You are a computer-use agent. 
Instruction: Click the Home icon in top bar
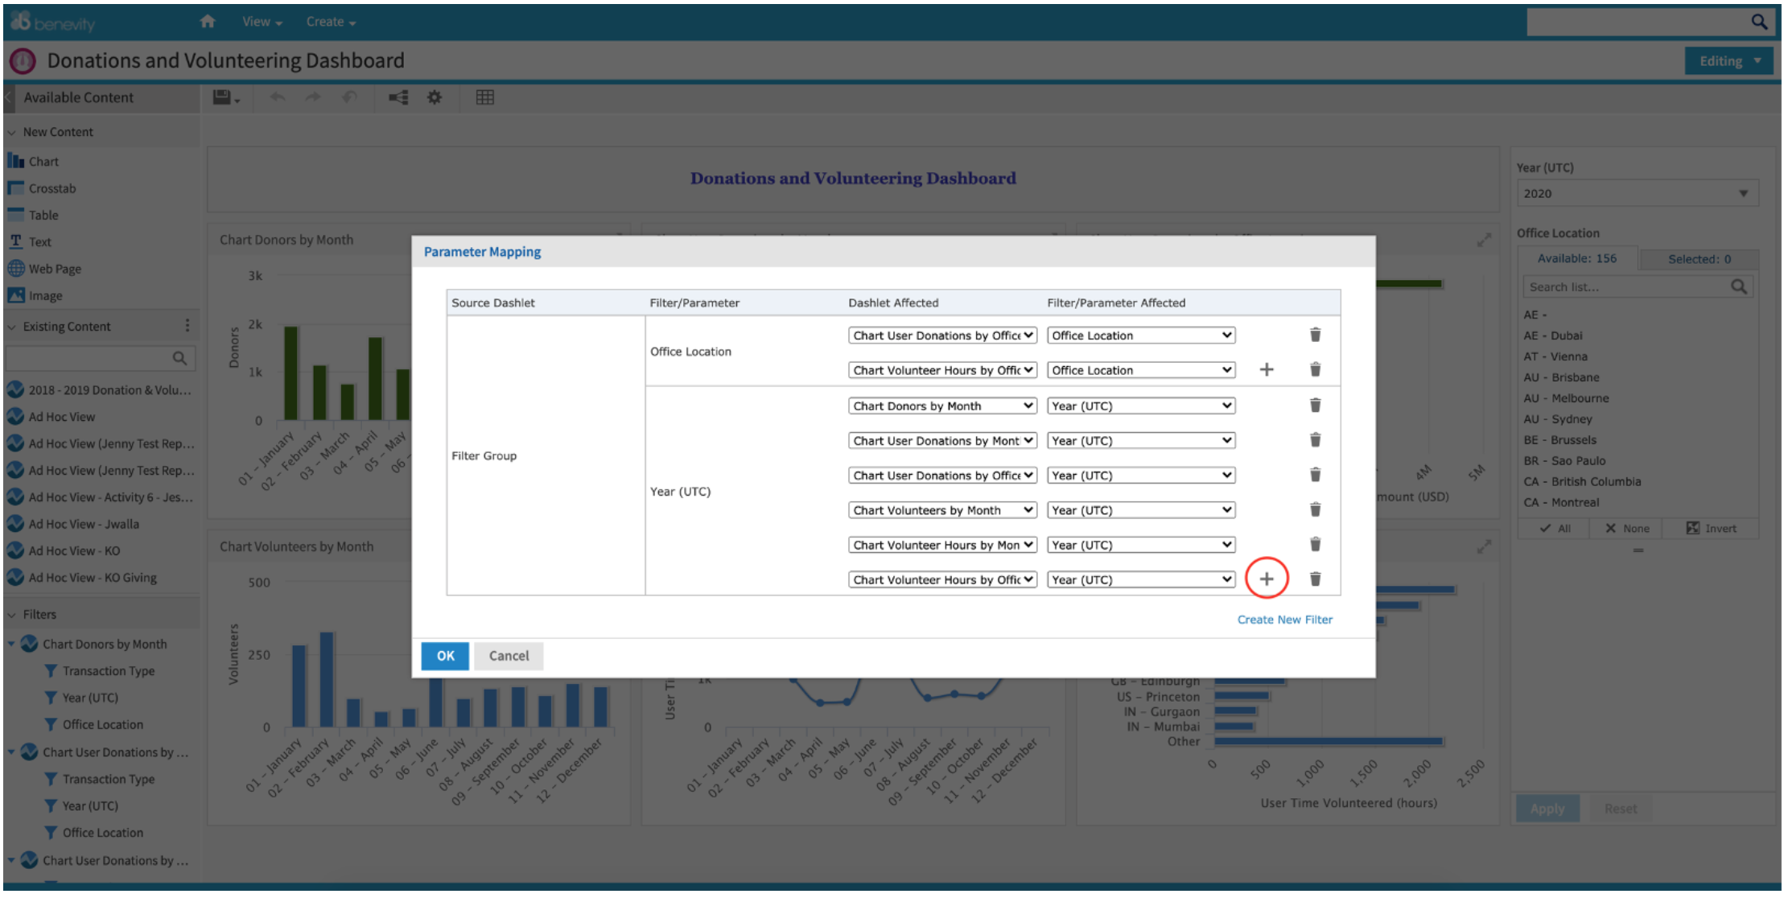coord(208,22)
